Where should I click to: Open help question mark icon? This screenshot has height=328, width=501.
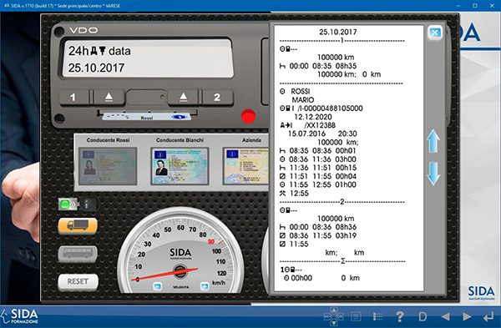click(399, 316)
